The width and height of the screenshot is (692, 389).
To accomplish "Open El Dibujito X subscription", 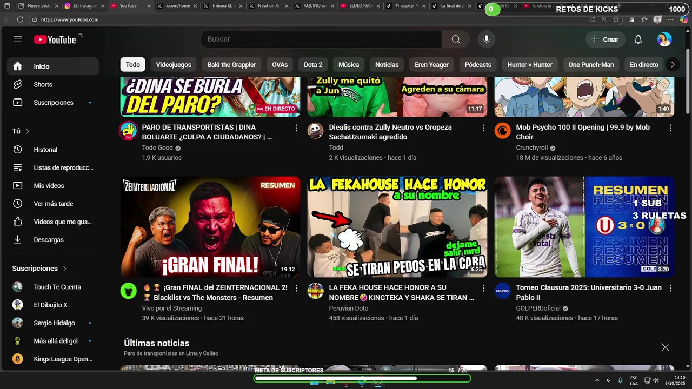I will 53,305.
